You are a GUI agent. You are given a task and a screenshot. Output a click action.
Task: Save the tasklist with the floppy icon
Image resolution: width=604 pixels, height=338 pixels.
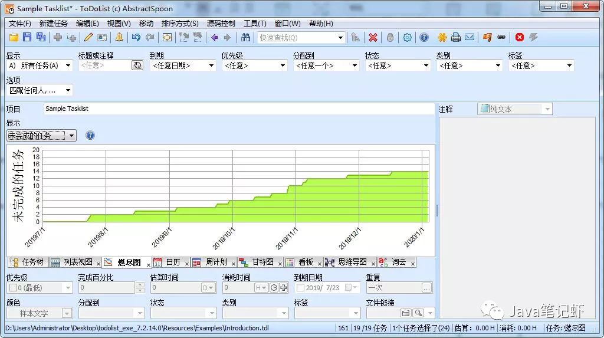[x=27, y=37]
